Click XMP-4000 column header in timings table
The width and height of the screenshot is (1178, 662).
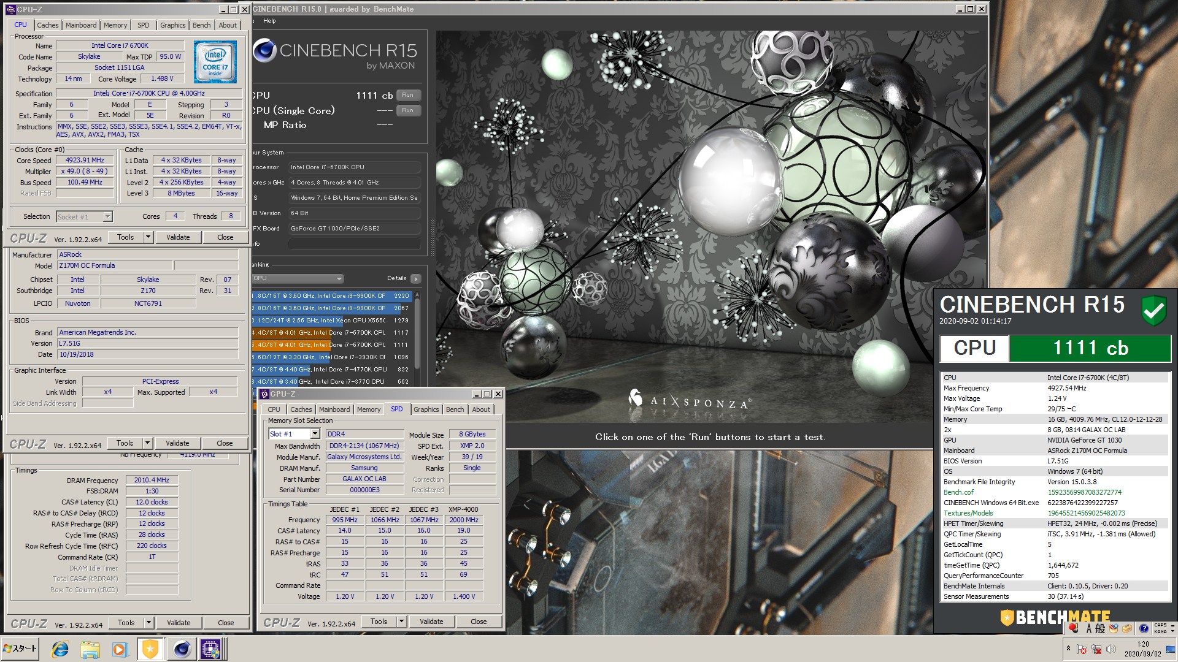463,509
